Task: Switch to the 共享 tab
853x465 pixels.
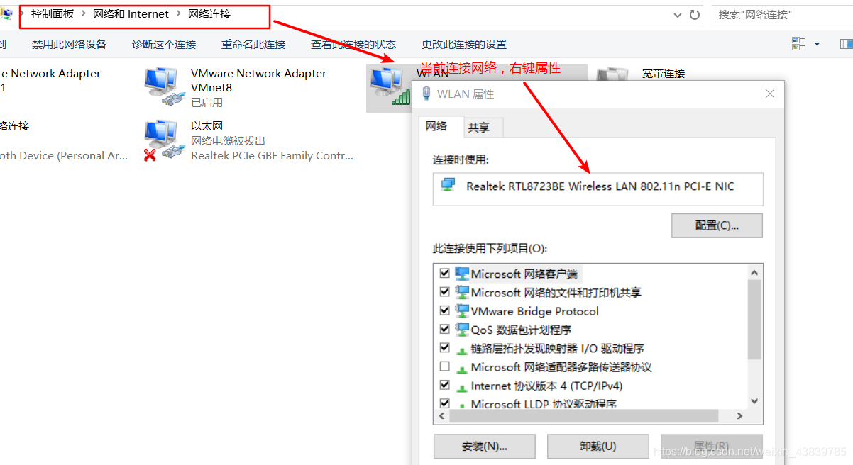Action: [x=479, y=128]
